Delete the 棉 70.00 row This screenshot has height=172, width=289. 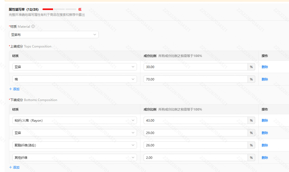click(265, 79)
